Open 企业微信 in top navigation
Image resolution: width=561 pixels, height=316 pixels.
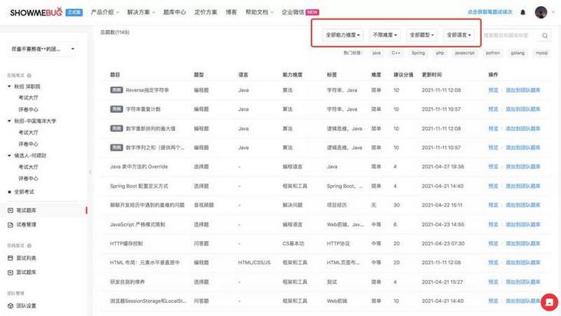pyautogui.click(x=293, y=12)
